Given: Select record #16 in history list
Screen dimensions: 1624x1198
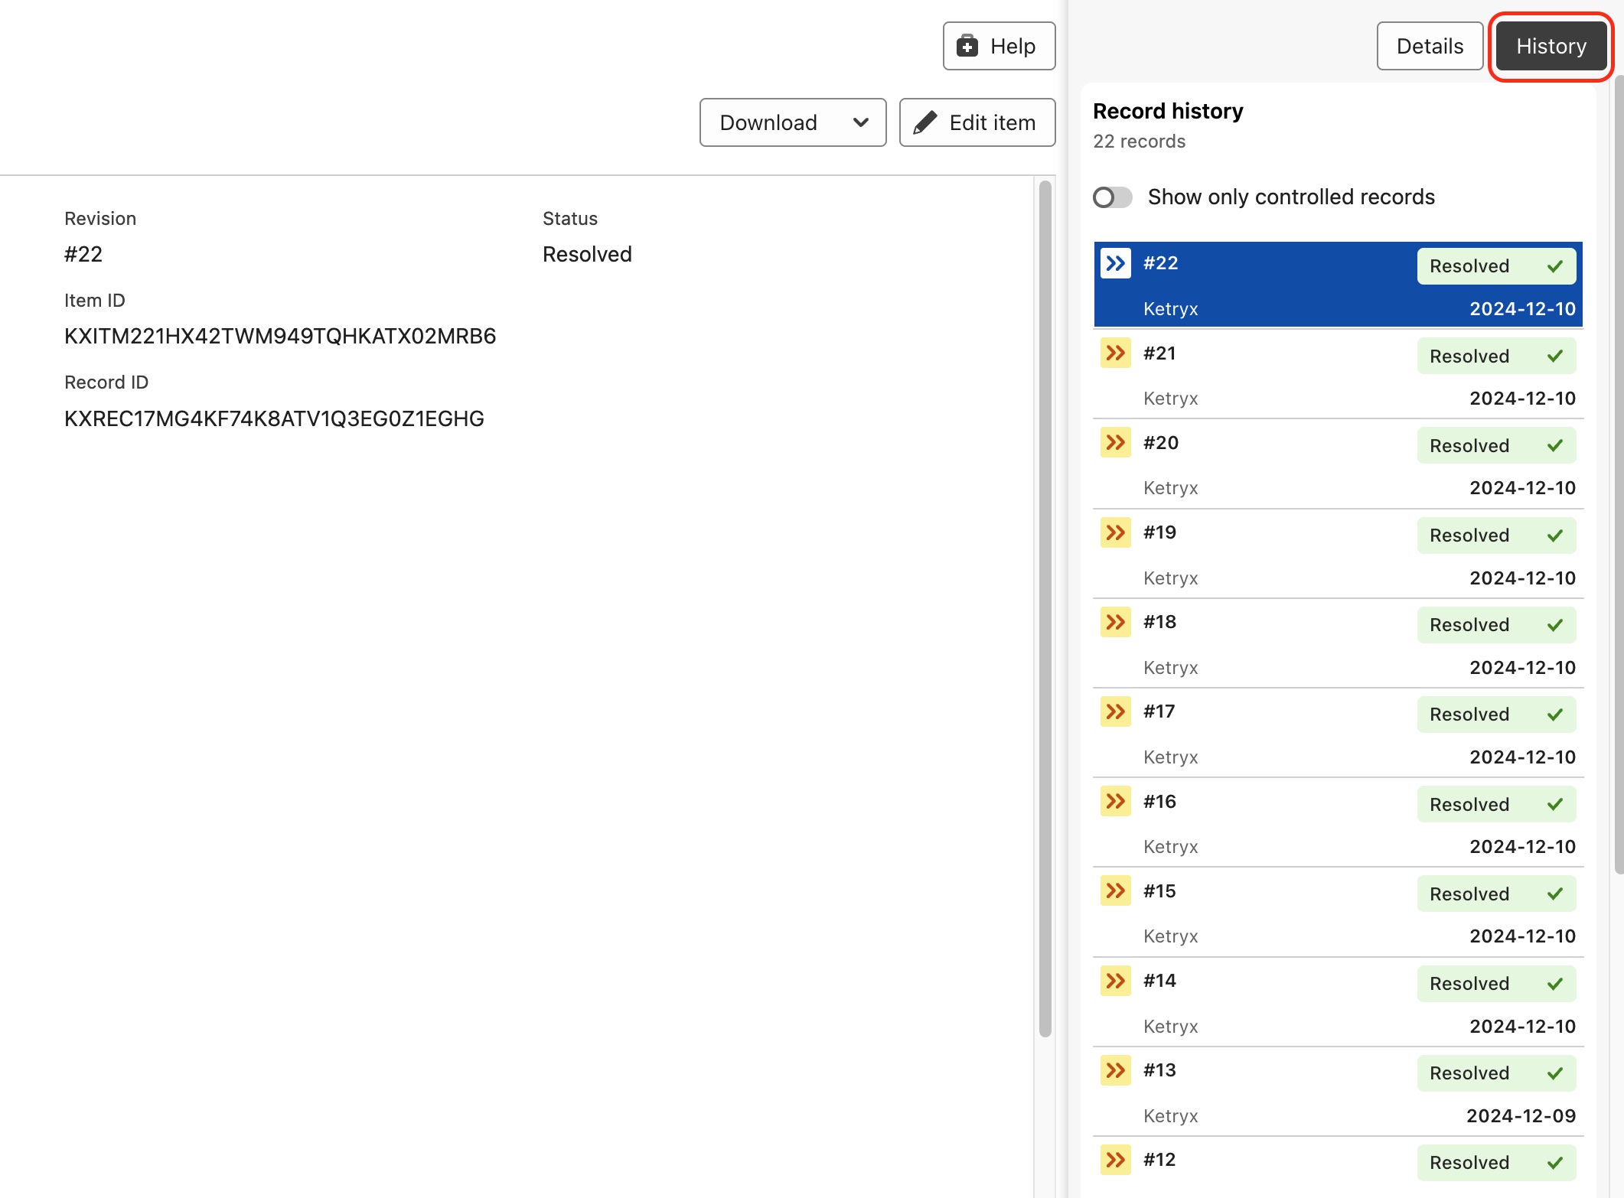Looking at the screenshot, I should tap(1339, 823).
